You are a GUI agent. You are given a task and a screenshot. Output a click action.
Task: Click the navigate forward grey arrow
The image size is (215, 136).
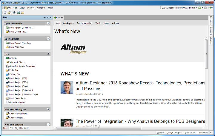click(x=205, y=8)
